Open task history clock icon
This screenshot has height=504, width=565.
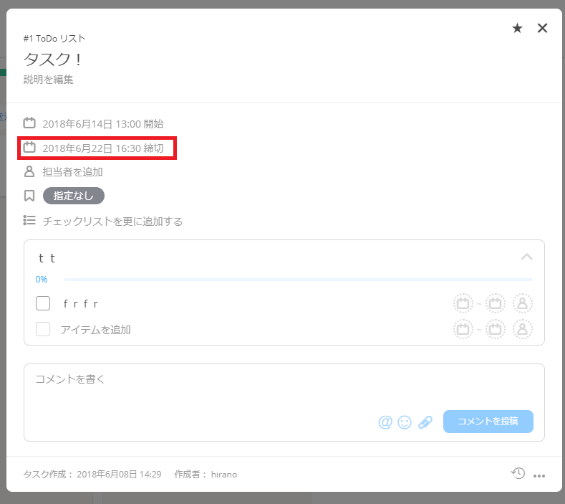tap(518, 473)
